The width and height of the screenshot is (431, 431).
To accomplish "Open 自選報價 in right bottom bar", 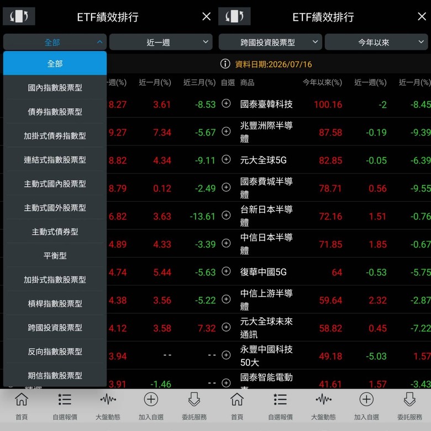I will (280, 406).
